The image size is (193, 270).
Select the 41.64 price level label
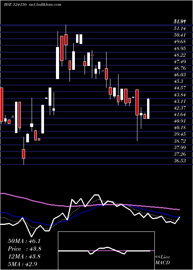(x=179, y=115)
